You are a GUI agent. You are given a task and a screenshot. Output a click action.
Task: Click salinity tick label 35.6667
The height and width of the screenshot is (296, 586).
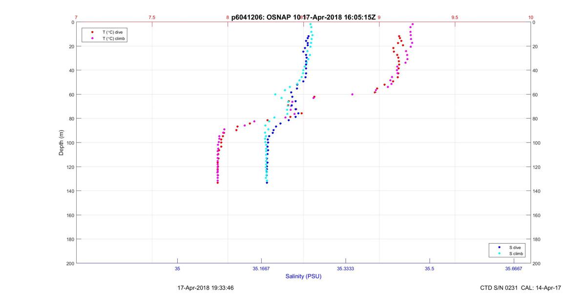pyautogui.click(x=514, y=268)
